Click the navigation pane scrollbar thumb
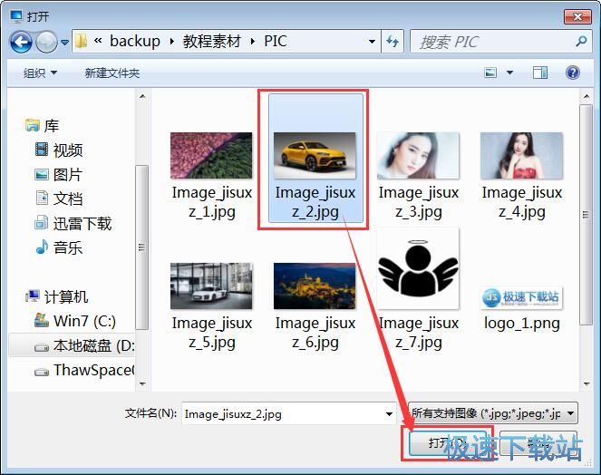Screen dimensions: 601x475 [142, 247]
